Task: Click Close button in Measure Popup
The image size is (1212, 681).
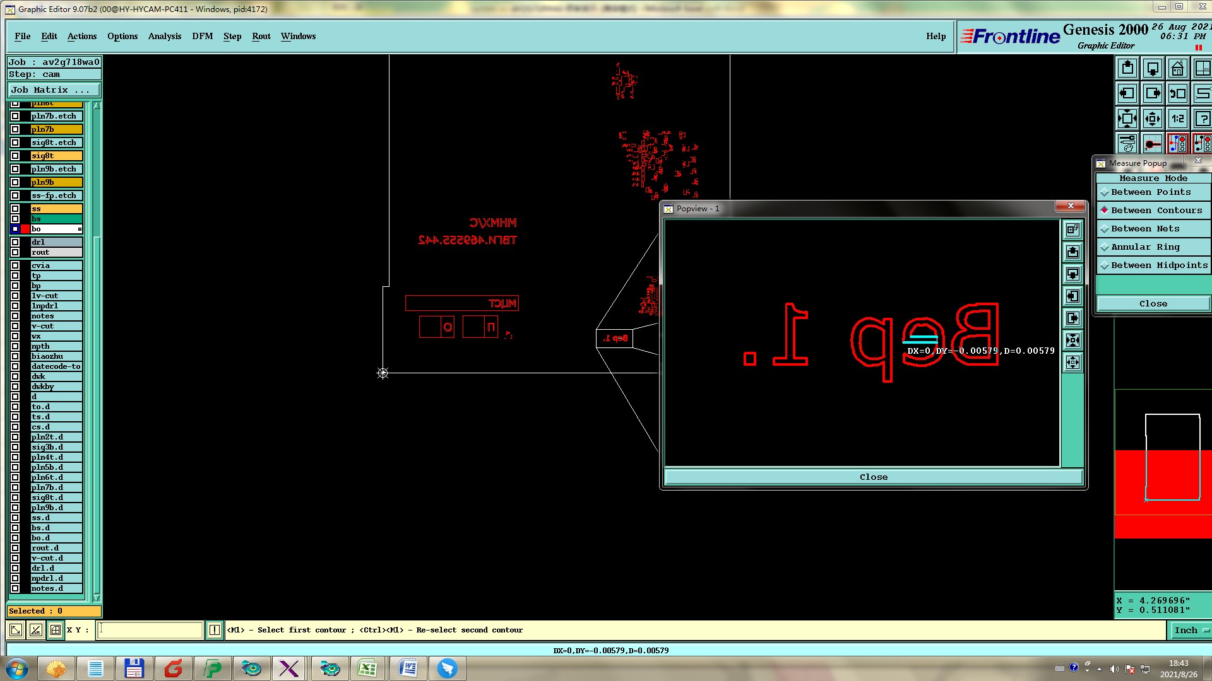Action: point(1153,304)
